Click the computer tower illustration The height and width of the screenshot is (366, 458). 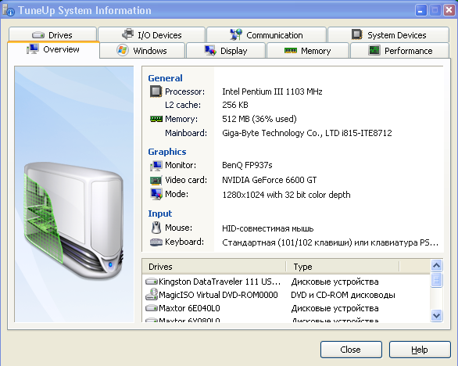coord(73,221)
